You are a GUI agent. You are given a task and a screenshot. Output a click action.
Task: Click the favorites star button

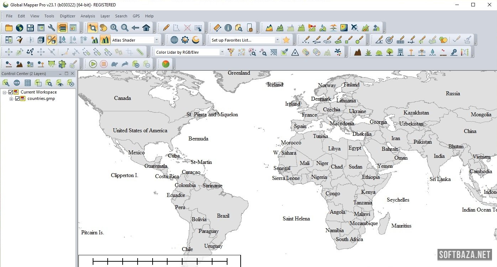(x=286, y=40)
